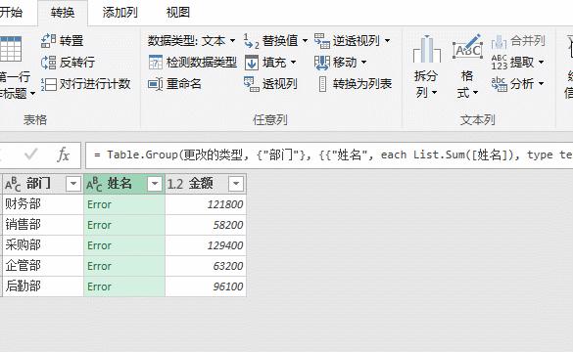
Task: Click the Error cell in 后勤部 row
Action: pos(124,286)
